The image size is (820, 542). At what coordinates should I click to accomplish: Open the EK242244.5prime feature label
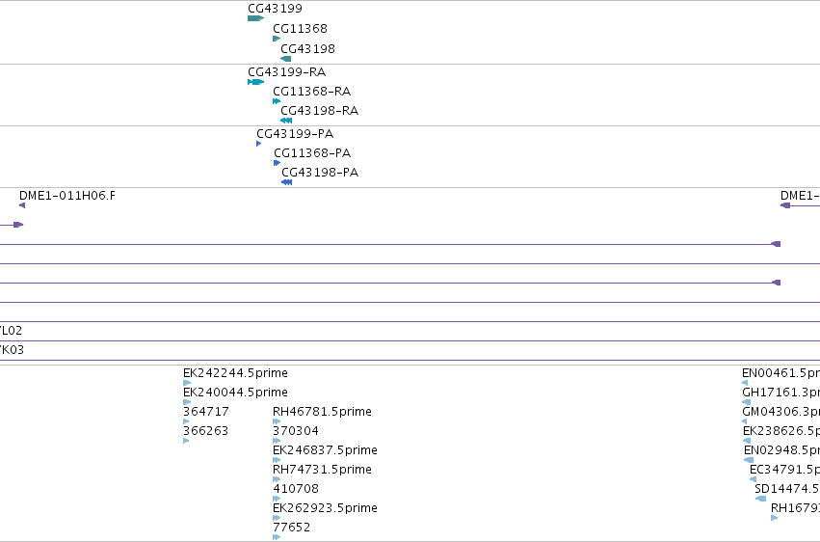(x=235, y=373)
